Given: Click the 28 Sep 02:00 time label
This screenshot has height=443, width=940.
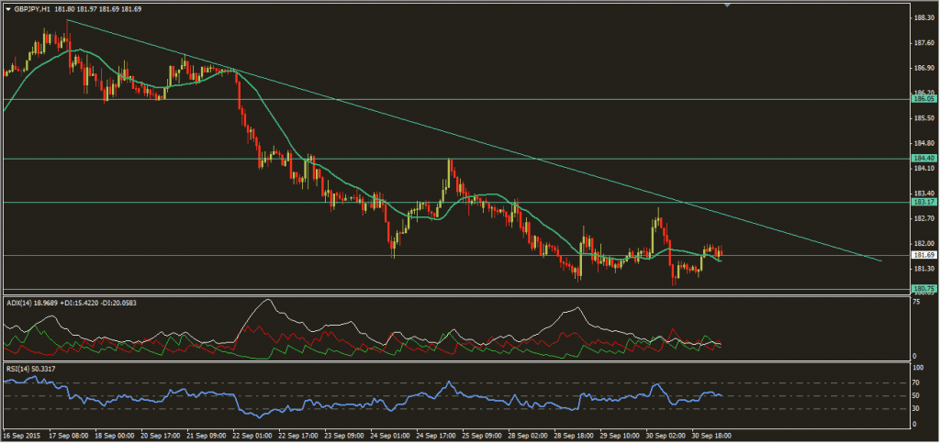Looking at the screenshot, I should (527, 436).
